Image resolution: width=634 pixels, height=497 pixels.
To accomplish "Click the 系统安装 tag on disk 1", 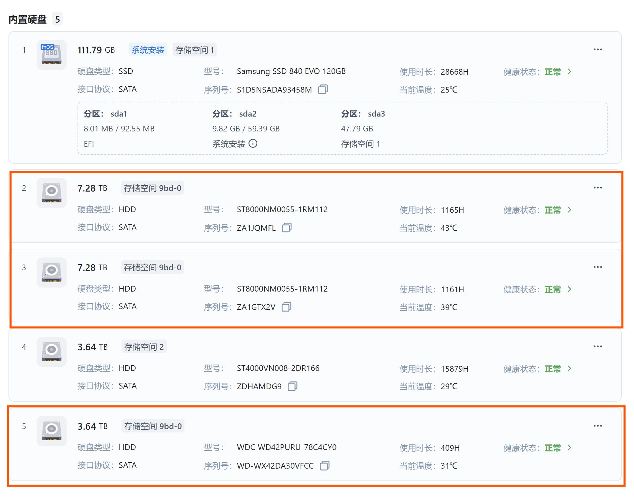I will pyautogui.click(x=148, y=50).
